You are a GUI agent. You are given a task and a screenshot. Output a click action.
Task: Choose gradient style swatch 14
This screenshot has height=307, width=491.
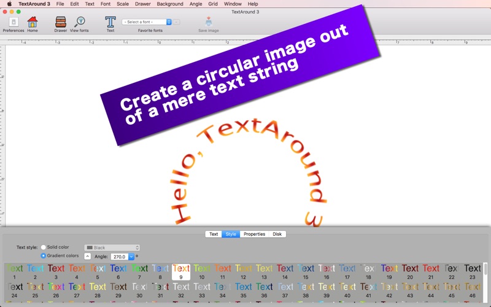(285, 271)
